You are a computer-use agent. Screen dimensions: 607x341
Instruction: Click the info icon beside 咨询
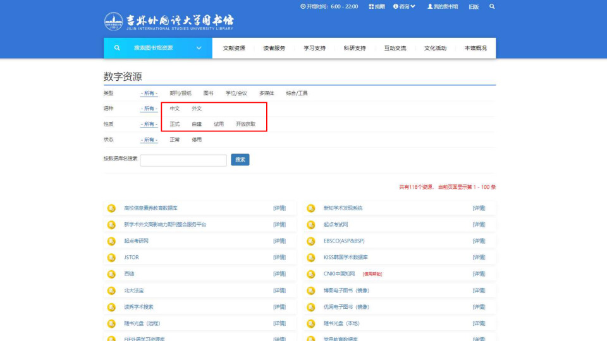pyautogui.click(x=396, y=6)
